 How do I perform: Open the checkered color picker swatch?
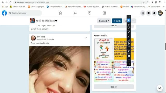click(129, 56)
